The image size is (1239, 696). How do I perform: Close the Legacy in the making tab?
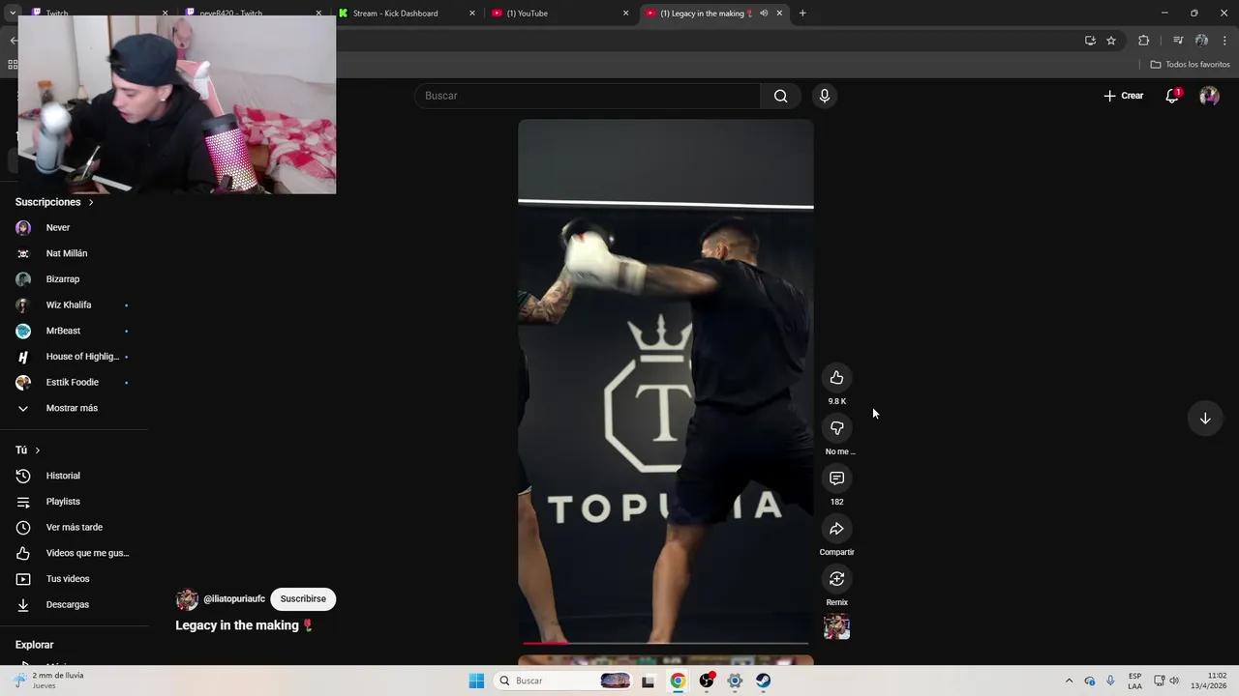(779, 14)
